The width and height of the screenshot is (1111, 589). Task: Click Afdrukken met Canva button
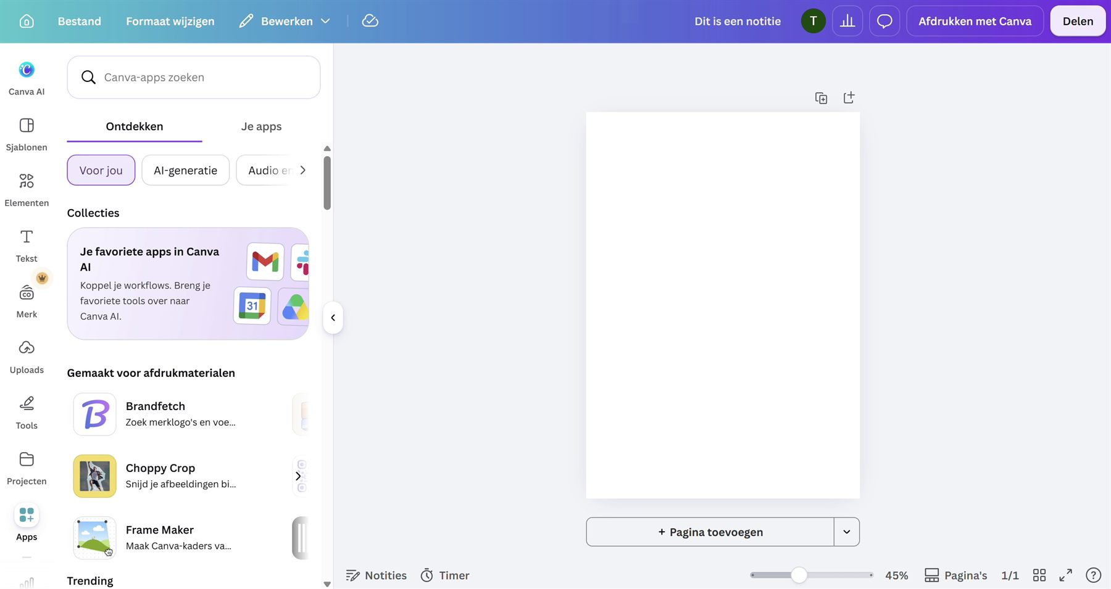(x=975, y=21)
